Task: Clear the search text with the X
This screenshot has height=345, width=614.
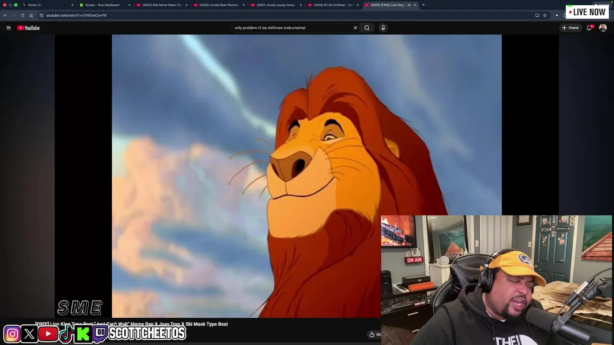Action: point(355,28)
